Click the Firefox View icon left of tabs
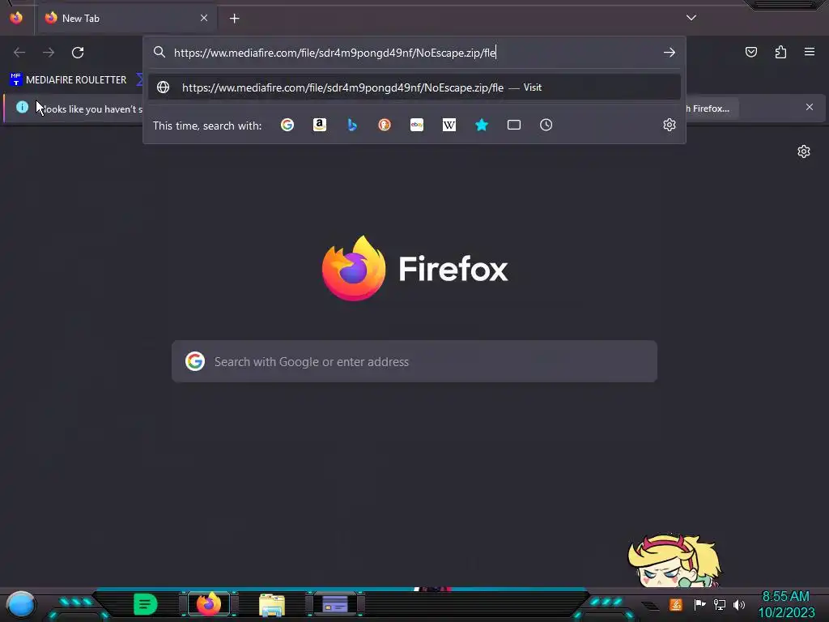Screen dimensions: 829x622 click(x=16, y=18)
